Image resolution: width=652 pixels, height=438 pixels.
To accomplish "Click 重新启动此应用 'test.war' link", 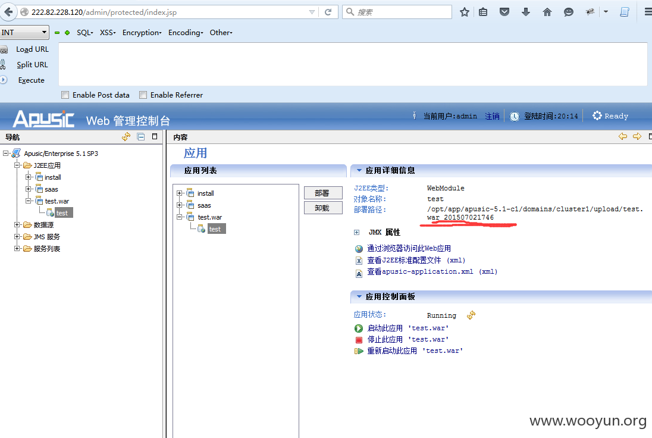I will (415, 351).
